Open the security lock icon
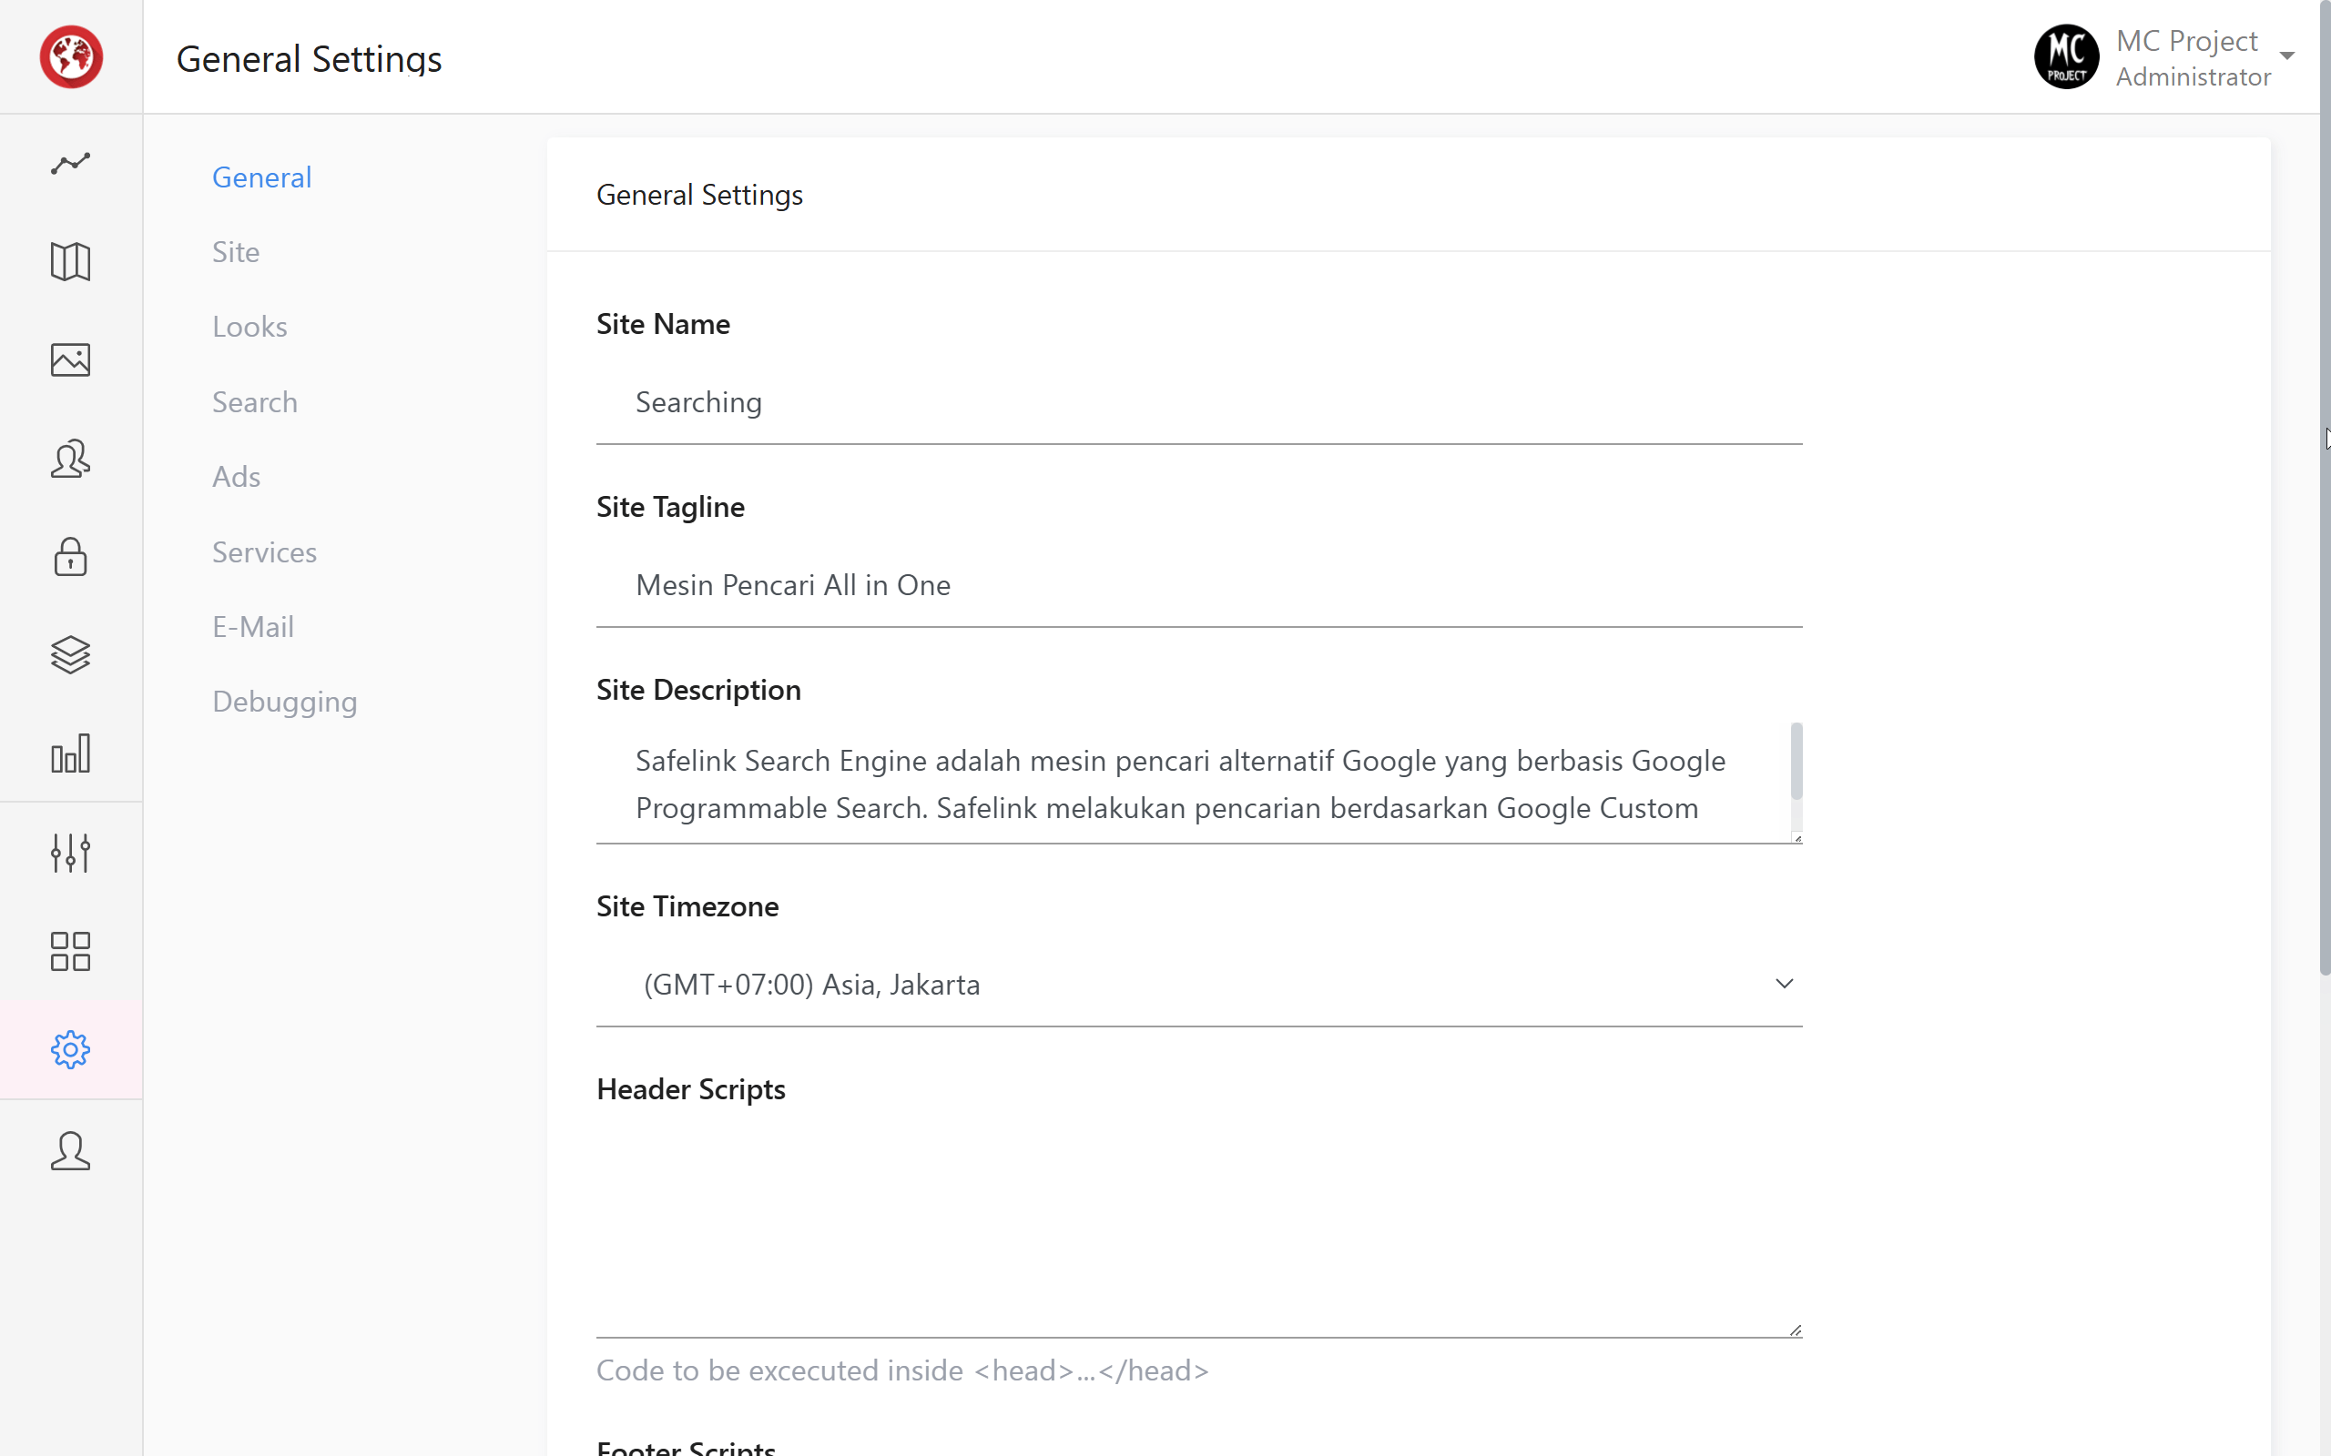The height and width of the screenshot is (1456, 2331). tap(70, 558)
